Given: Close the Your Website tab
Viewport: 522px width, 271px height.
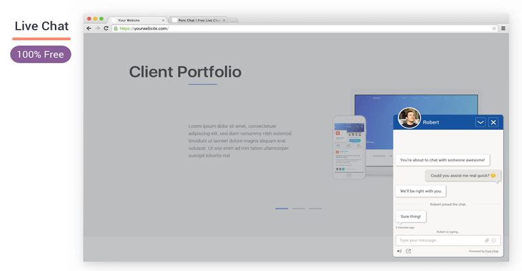Looking at the screenshot, I should click(x=163, y=20).
